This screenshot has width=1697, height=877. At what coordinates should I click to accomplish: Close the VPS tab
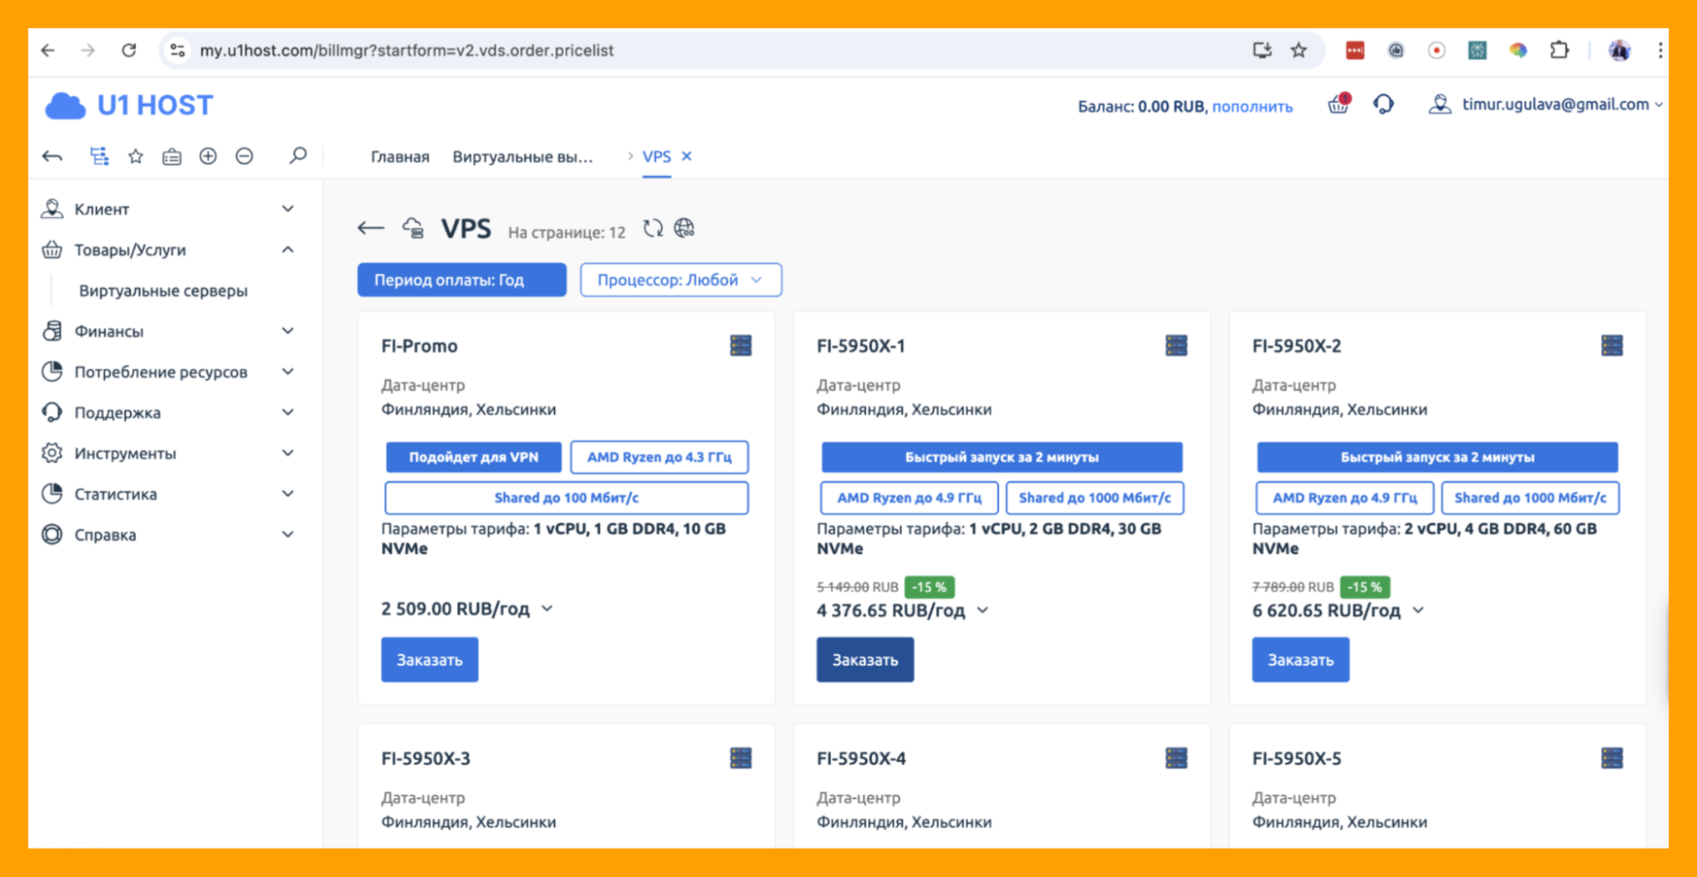coord(687,156)
